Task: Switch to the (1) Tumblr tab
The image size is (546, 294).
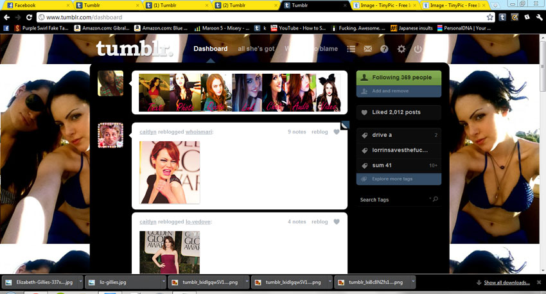Action: coord(177,5)
